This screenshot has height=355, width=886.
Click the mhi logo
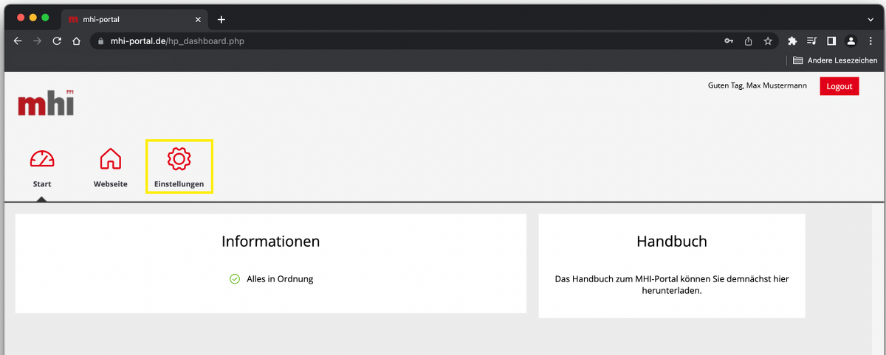(x=46, y=103)
